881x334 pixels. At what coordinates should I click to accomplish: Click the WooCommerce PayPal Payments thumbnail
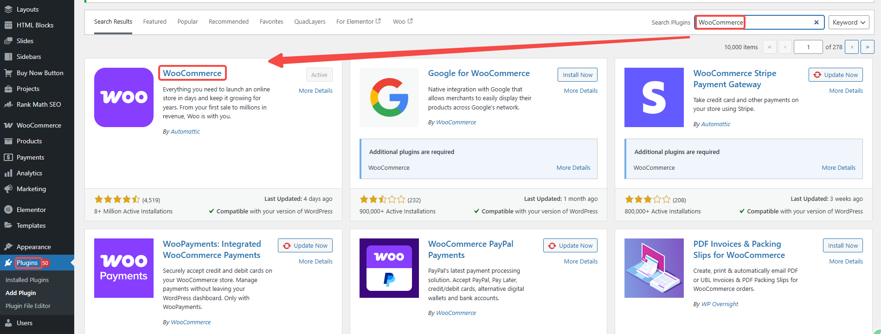coord(389,268)
